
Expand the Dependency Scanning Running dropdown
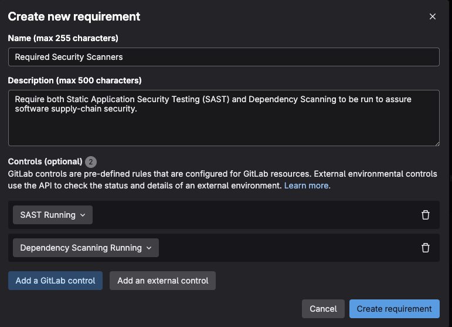[86, 248]
